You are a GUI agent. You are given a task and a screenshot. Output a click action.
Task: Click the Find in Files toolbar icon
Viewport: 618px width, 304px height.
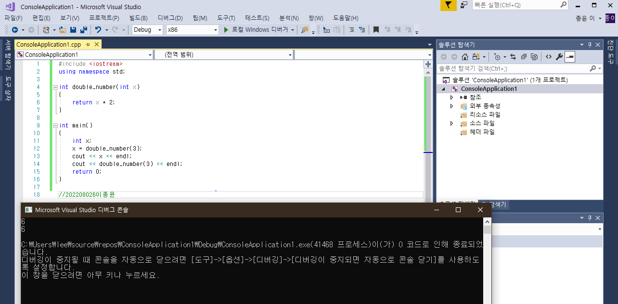click(304, 30)
